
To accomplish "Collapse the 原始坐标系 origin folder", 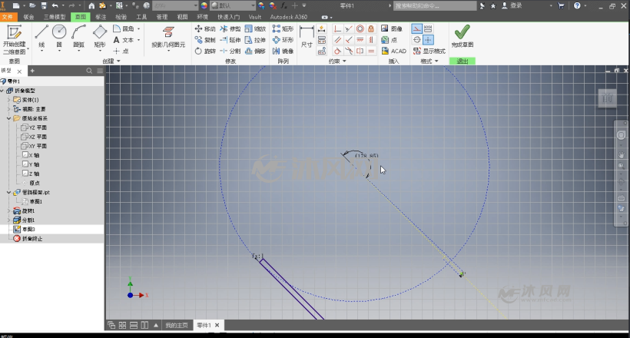I will coord(9,118).
